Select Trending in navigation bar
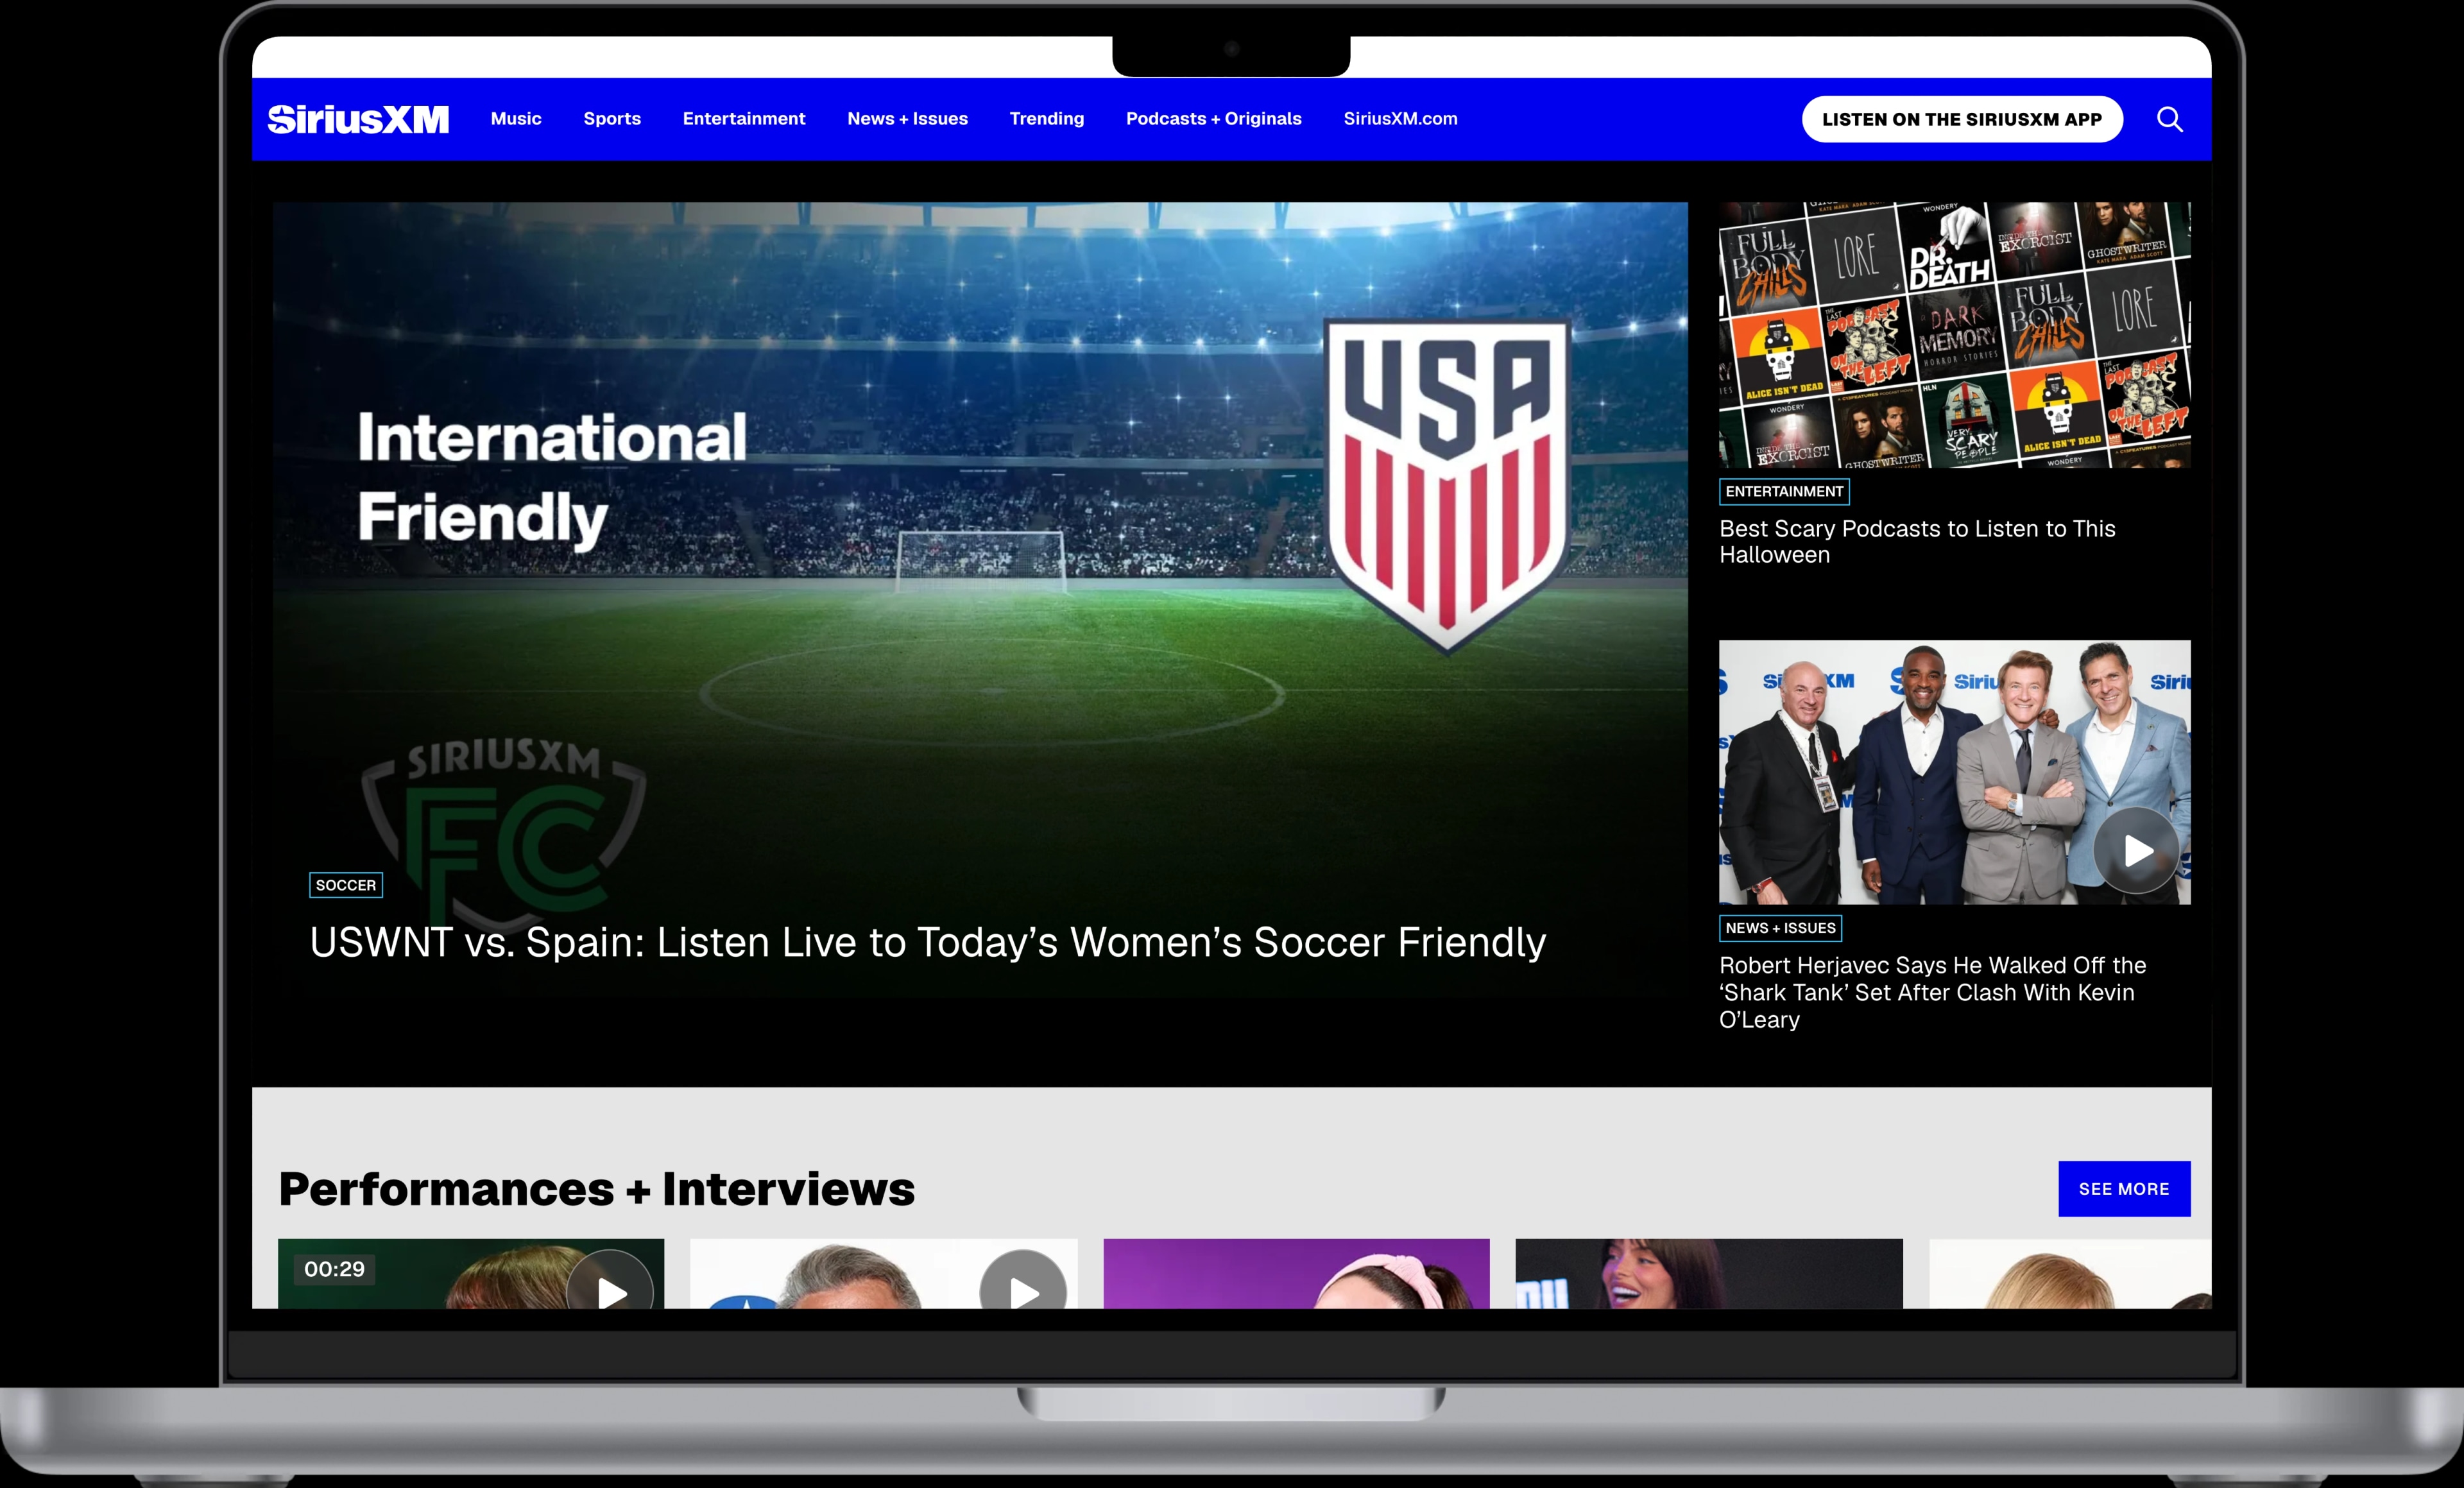2464x1488 pixels. (x=1046, y=119)
